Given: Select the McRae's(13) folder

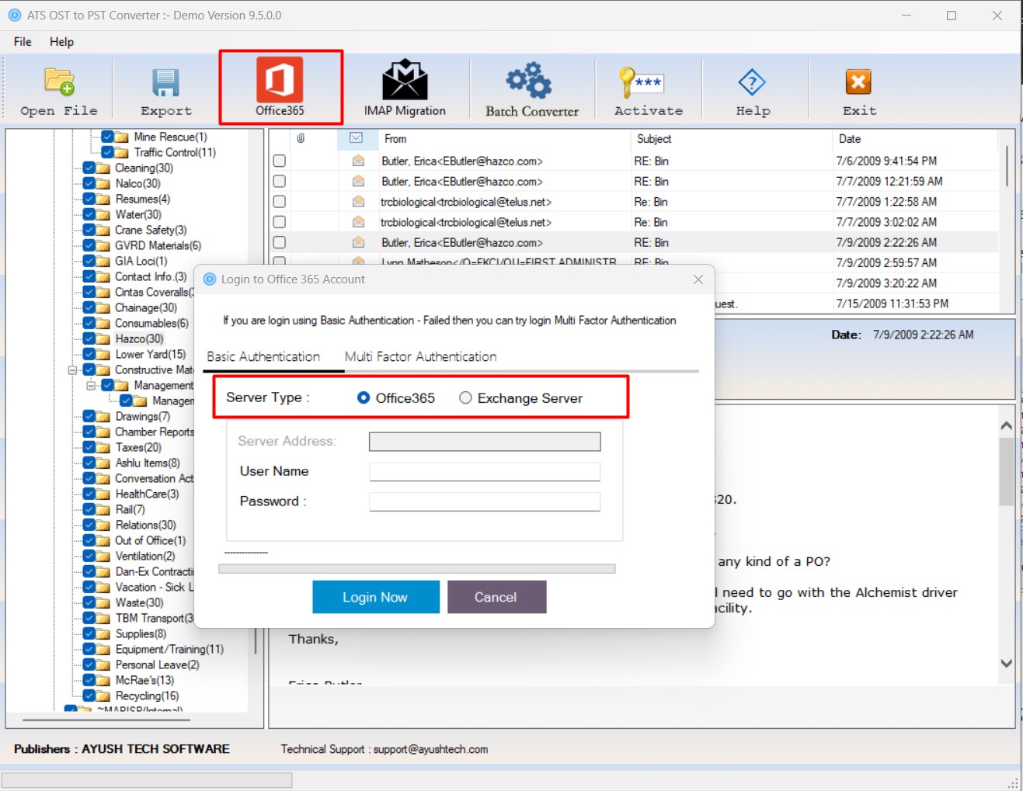Looking at the screenshot, I should click(x=144, y=680).
